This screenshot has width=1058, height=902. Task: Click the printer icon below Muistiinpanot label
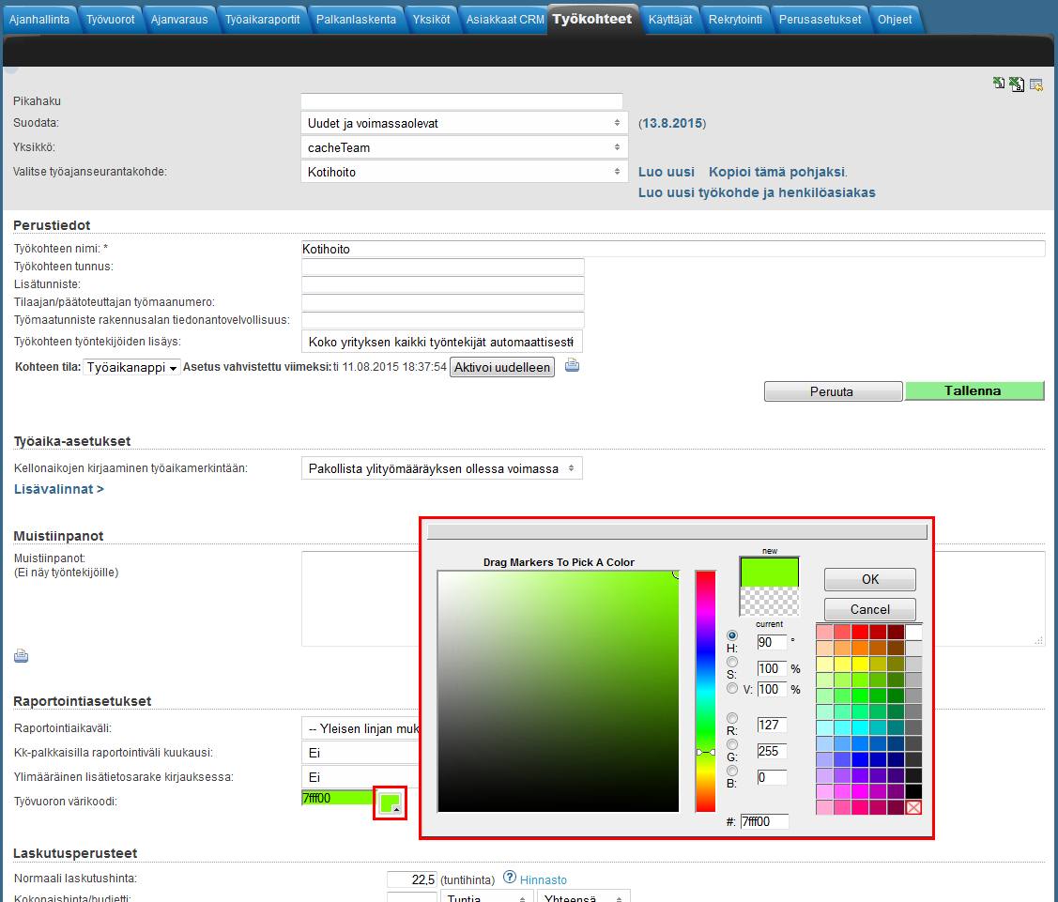[21, 656]
